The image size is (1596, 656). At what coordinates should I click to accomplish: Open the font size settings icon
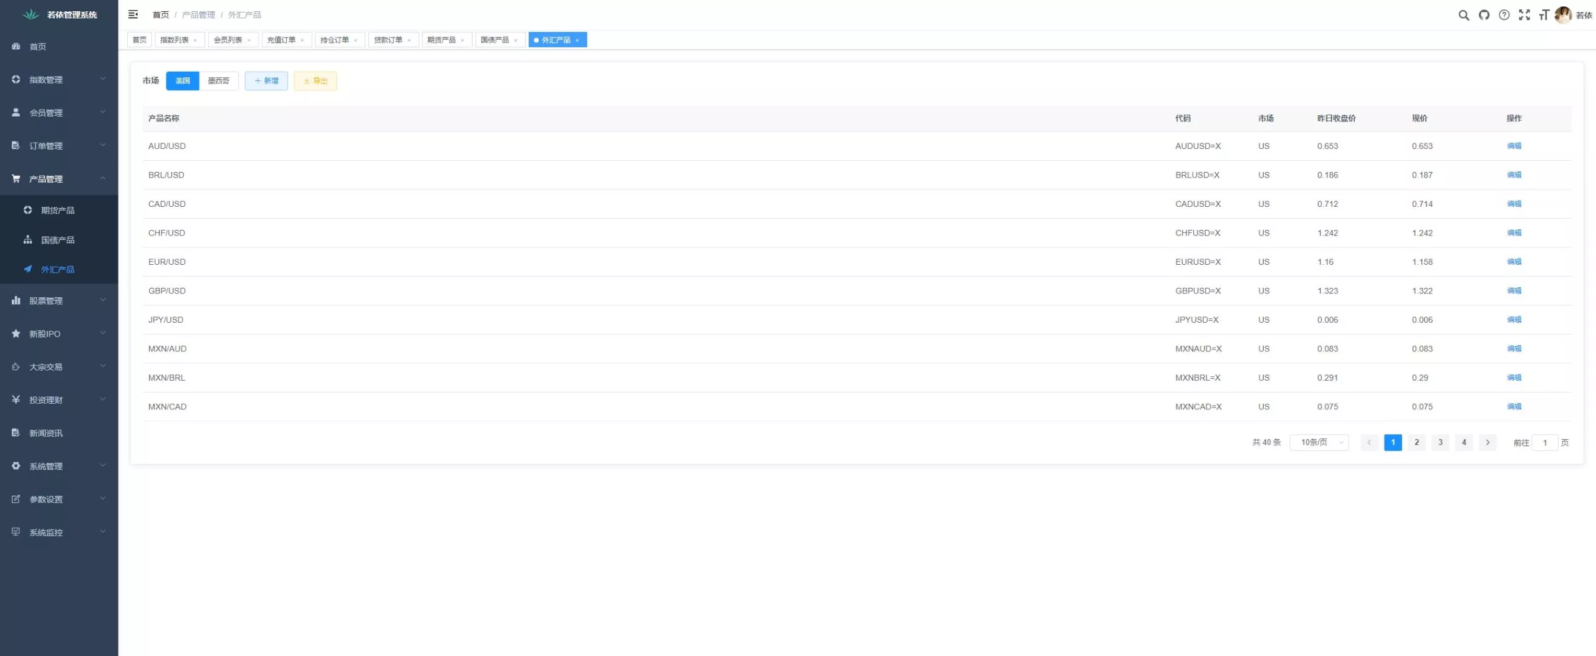[x=1544, y=15]
